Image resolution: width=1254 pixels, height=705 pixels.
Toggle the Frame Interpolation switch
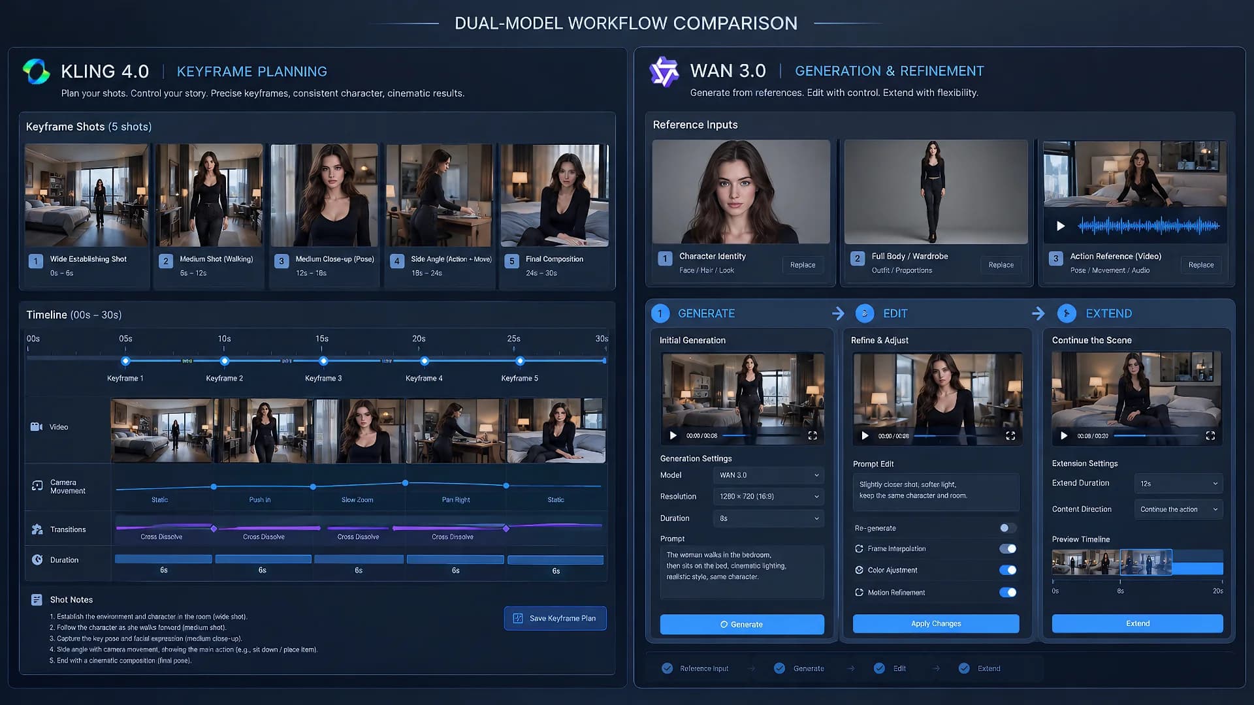(x=1008, y=549)
